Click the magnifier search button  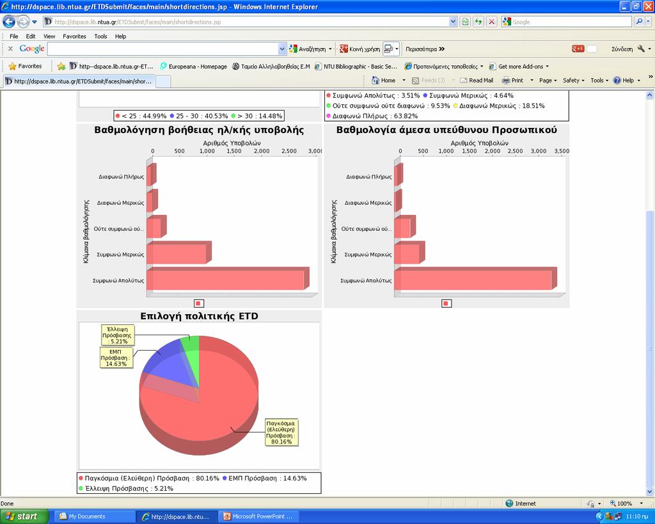click(x=639, y=22)
